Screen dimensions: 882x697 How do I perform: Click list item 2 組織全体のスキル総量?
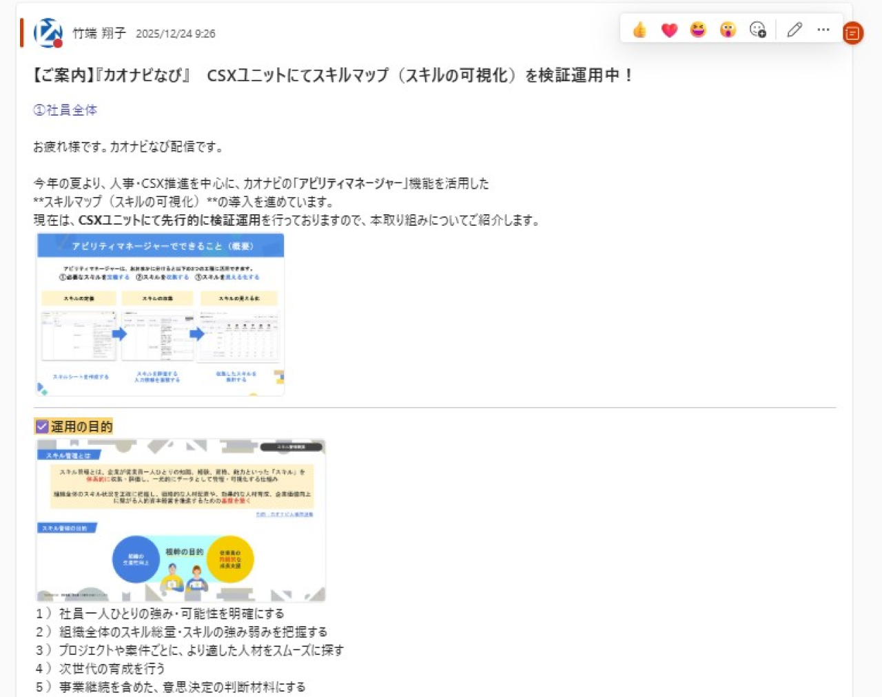[x=182, y=632]
